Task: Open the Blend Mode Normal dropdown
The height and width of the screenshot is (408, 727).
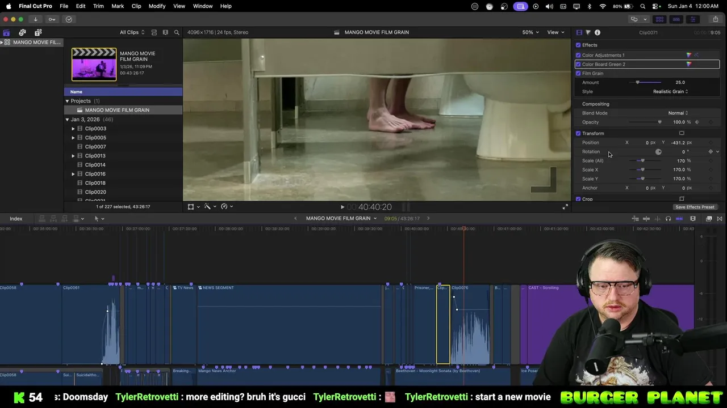Action: (678, 113)
